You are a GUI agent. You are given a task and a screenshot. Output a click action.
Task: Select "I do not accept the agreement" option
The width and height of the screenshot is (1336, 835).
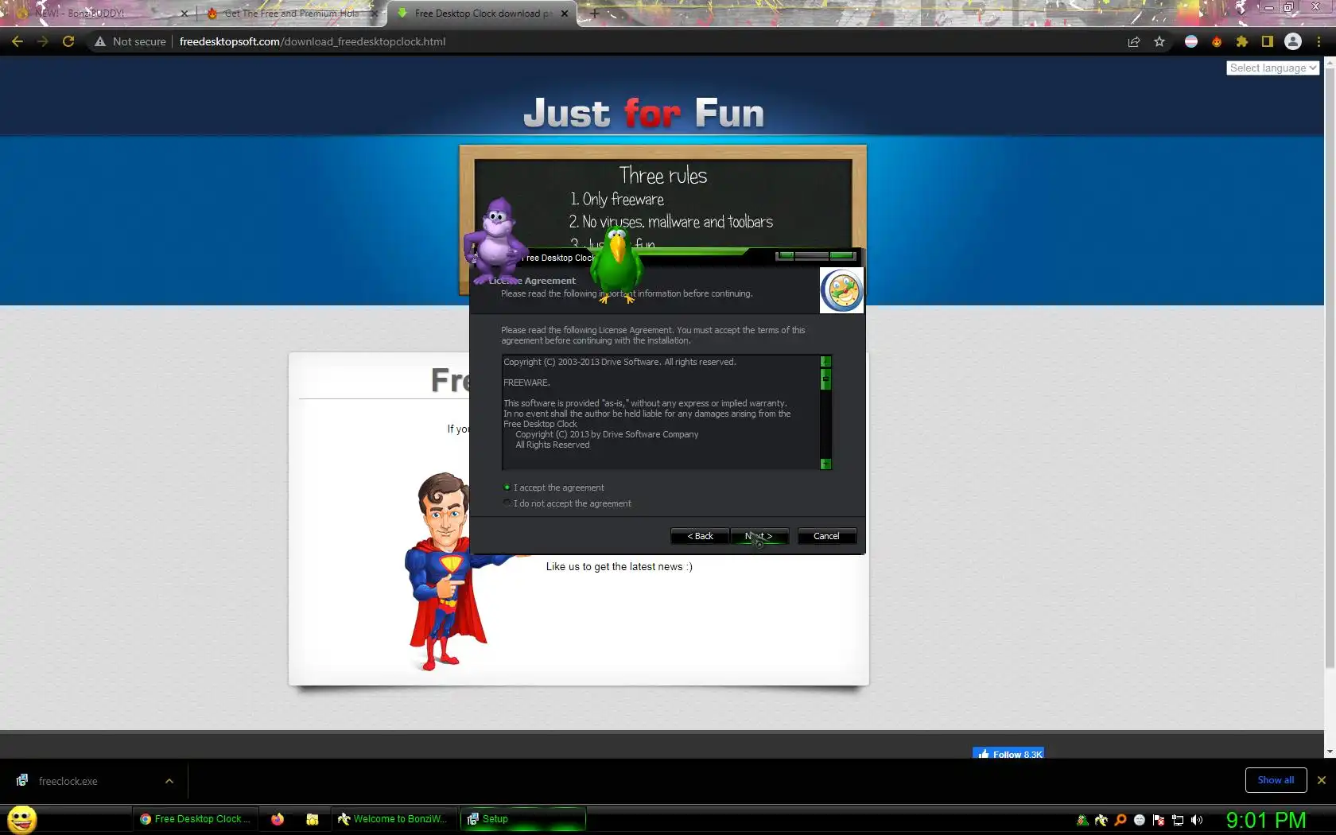[x=507, y=503]
